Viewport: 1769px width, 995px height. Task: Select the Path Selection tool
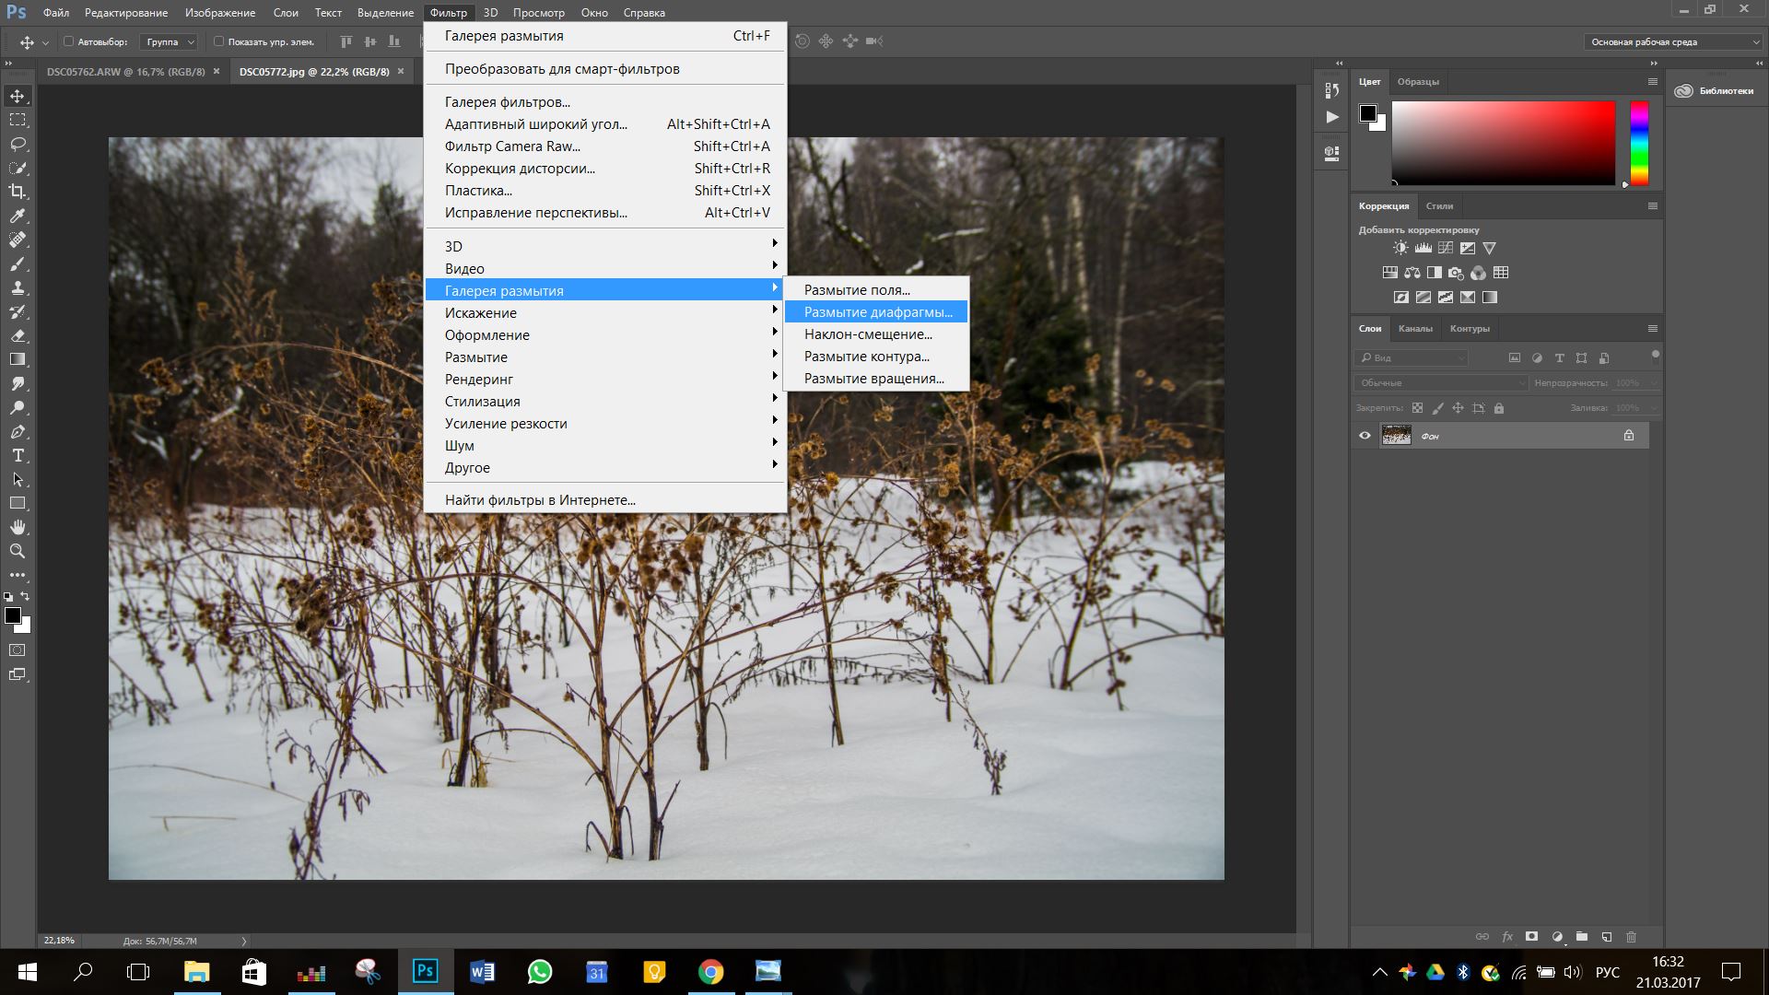(18, 479)
